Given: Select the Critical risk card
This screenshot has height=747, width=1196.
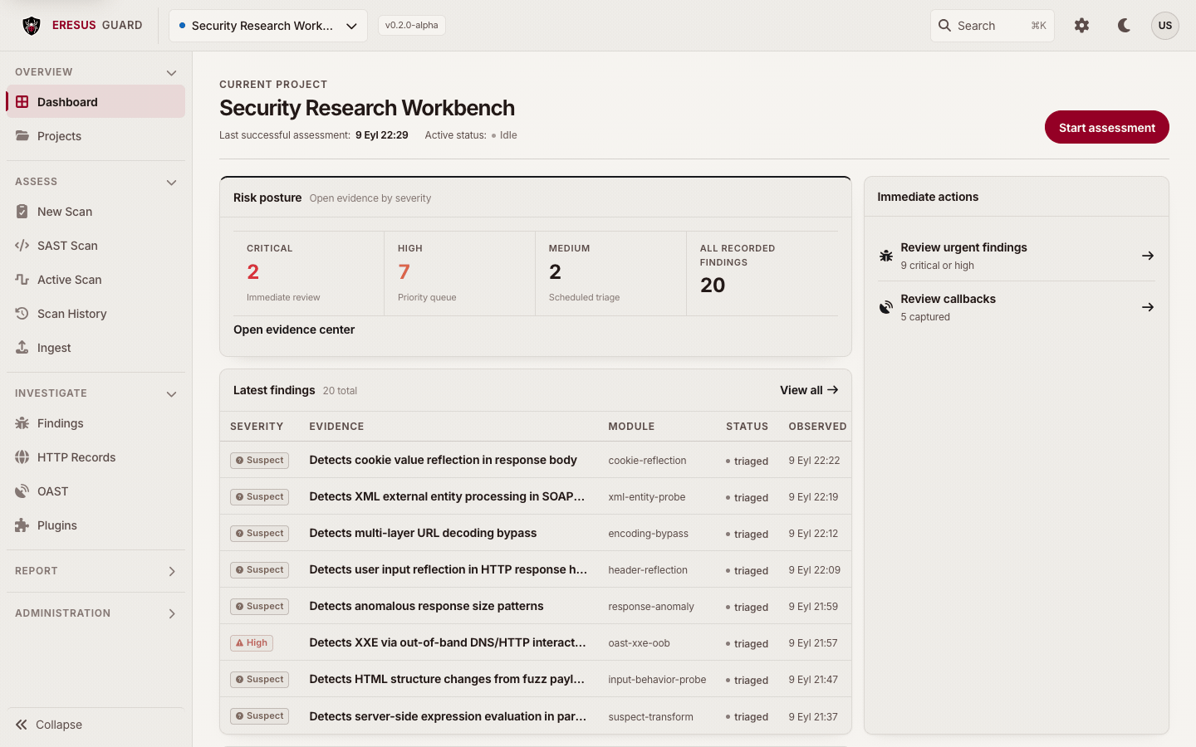Looking at the screenshot, I should (x=308, y=273).
